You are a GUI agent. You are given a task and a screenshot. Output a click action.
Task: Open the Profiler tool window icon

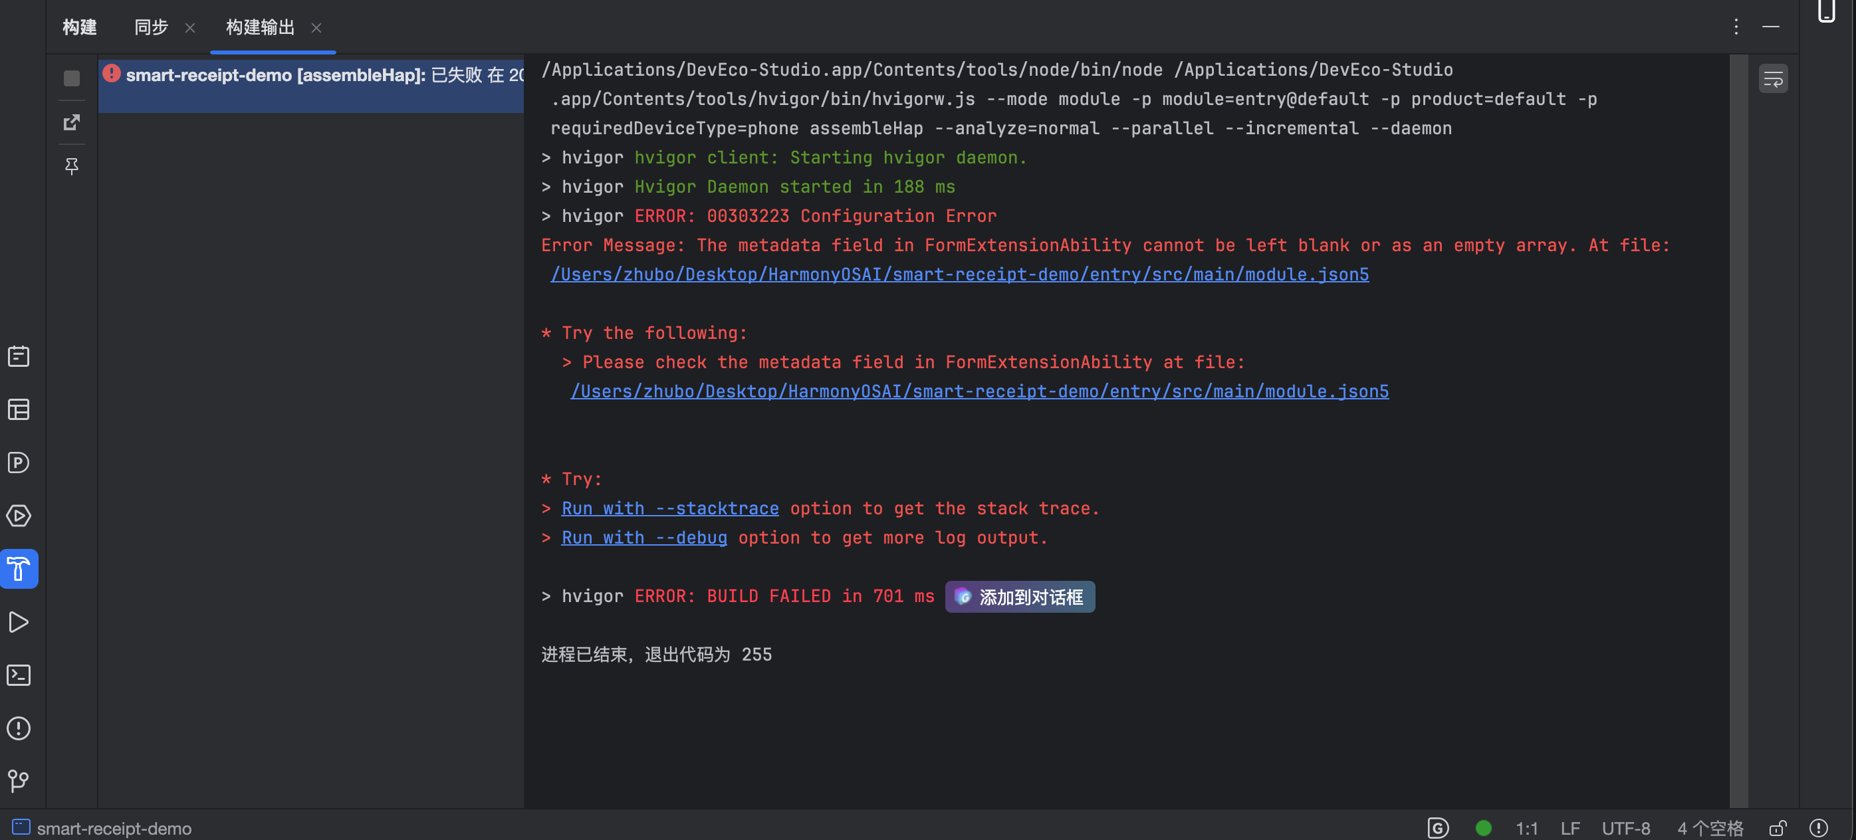(x=19, y=463)
